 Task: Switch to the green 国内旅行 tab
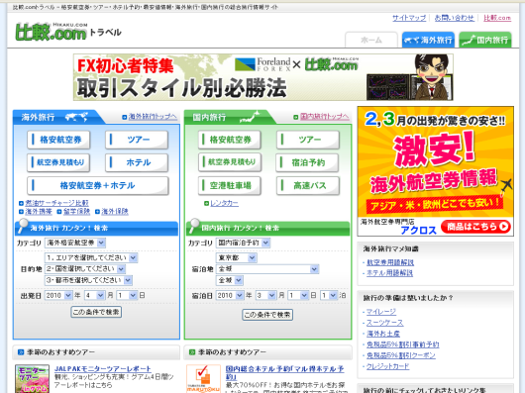pyautogui.click(x=485, y=41)
